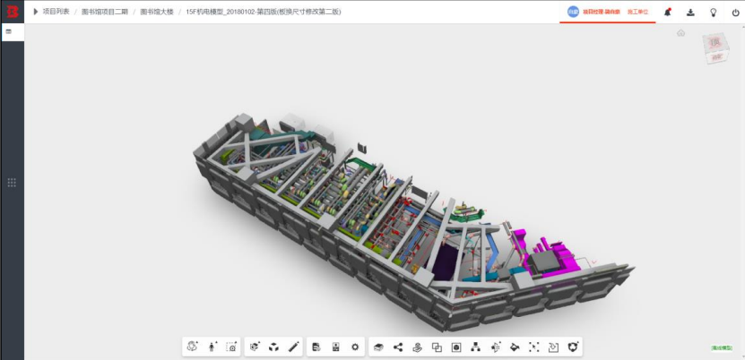Viewport: 745px width, 360px height.
Task: Click the export sheet arrow icon
Action: coord(553,347)
